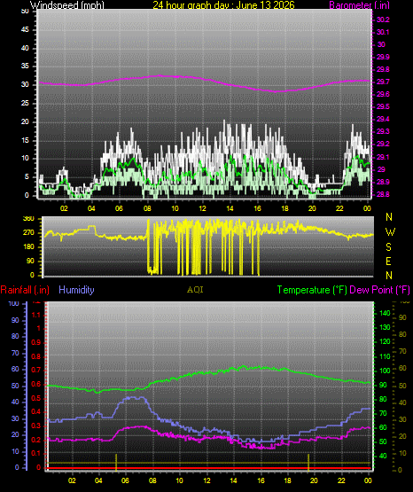Click the blue humidity axis value "90"
The image size is (413, 492).
point(15,320)
